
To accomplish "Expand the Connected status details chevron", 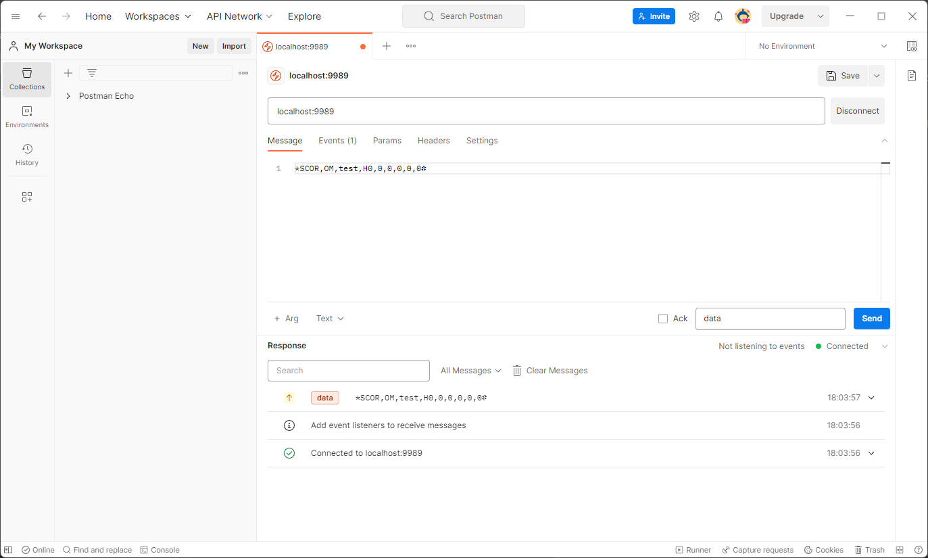I will [x=885, y=346].
